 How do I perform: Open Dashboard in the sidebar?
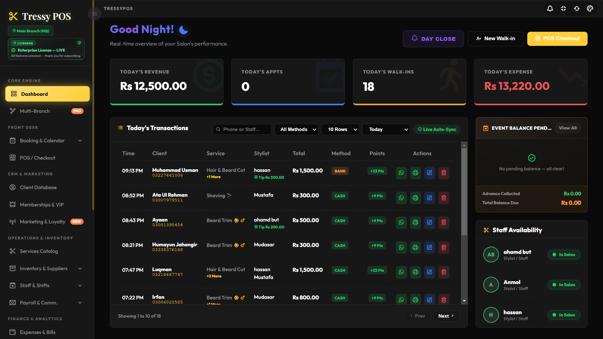pos(47,94)
